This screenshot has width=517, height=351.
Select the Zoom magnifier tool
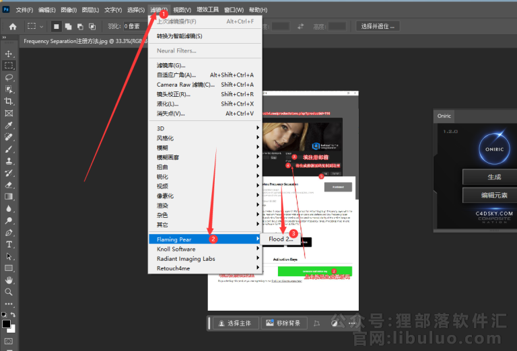pos(9,292)
